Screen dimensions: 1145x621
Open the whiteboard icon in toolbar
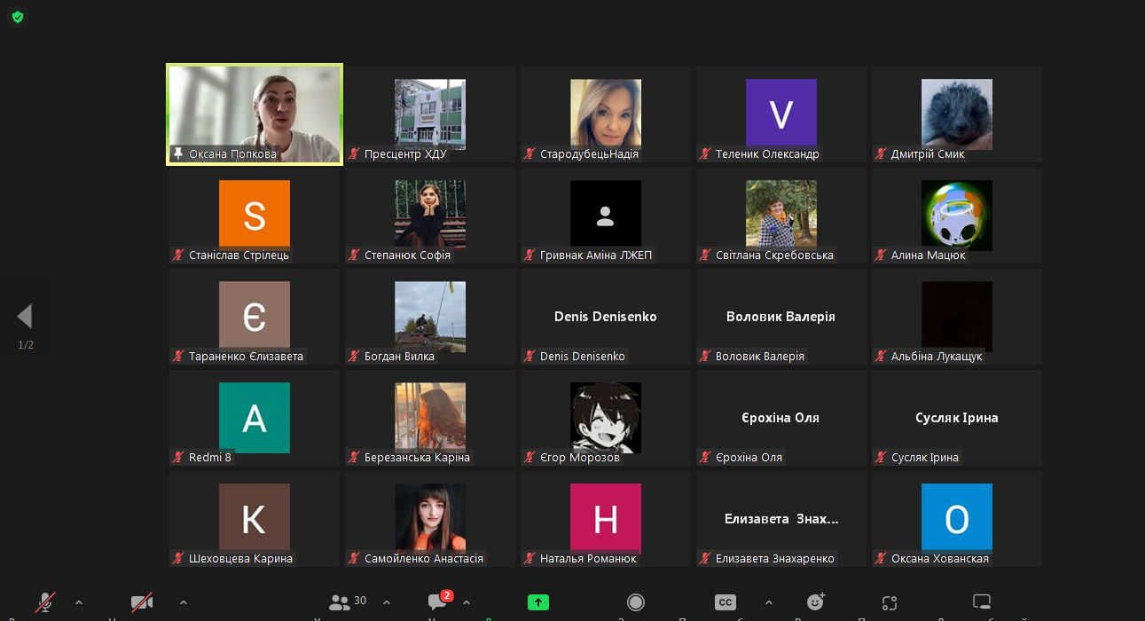[981, 602]
